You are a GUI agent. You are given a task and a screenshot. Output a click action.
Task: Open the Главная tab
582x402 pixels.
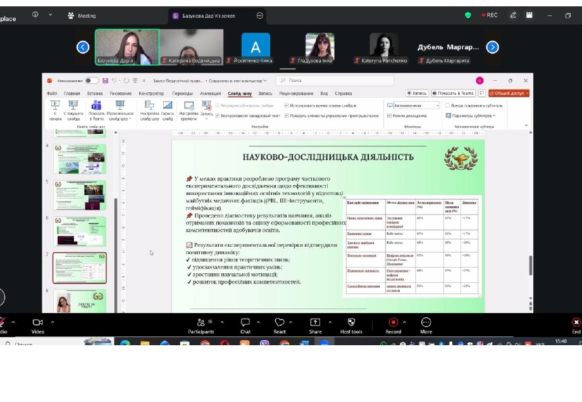72,93
